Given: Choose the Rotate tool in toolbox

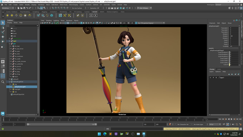Looking at the screenshot, I should 3,41.
